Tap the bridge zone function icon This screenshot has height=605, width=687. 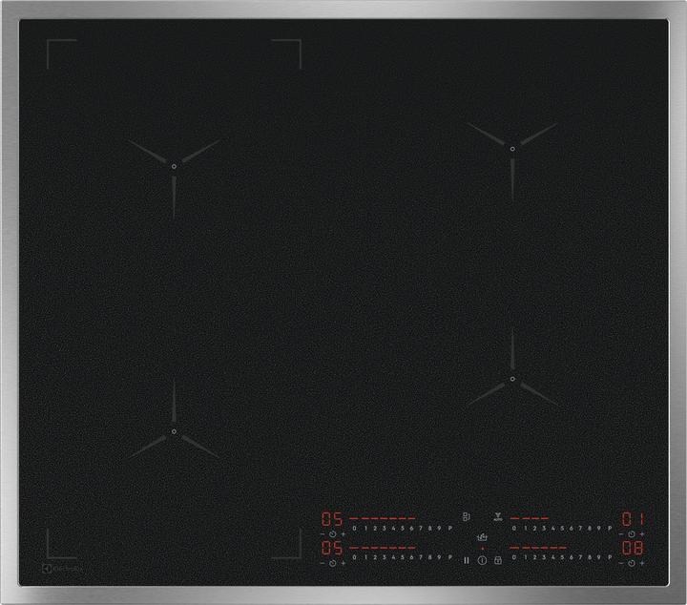click(x=465, y=517)
